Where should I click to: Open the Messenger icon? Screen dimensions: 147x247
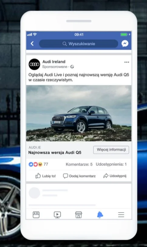(125, 44)
